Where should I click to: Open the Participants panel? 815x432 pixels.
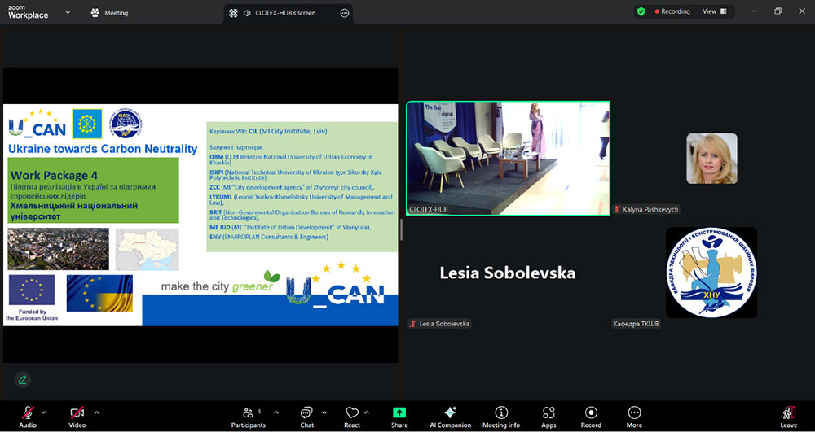point(248,416)
